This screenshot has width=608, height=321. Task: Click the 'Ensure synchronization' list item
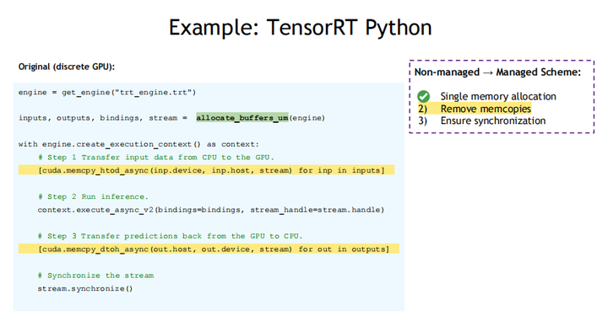click(x=493, y=121)
